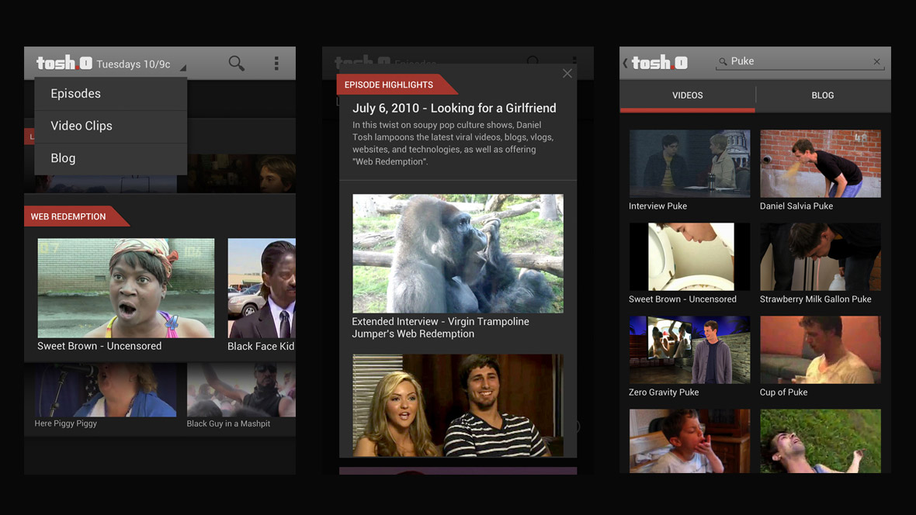
Task: Play the Zero Gravity Puke clip
Action: pos(689,350)
